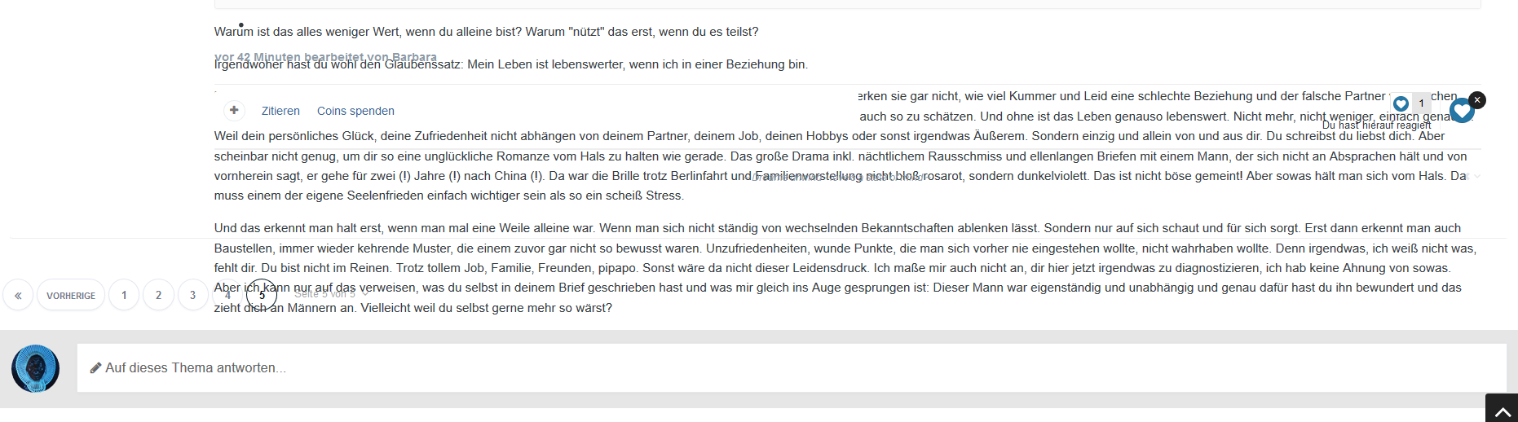
Task: Select page 1 in pagination
Action: click(x=124, y=295)
